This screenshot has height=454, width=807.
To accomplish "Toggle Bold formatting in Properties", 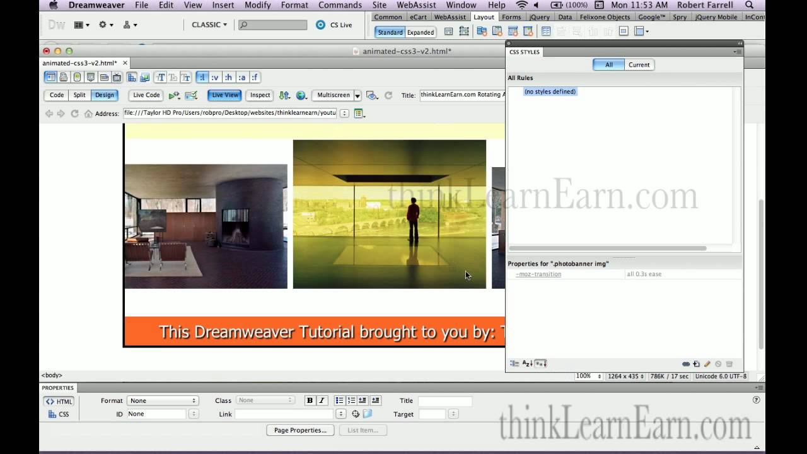I will pos(310,400).
